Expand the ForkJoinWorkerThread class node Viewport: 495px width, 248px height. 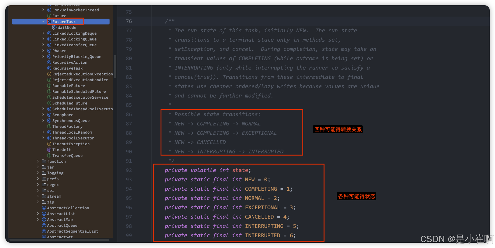(43, 10)
